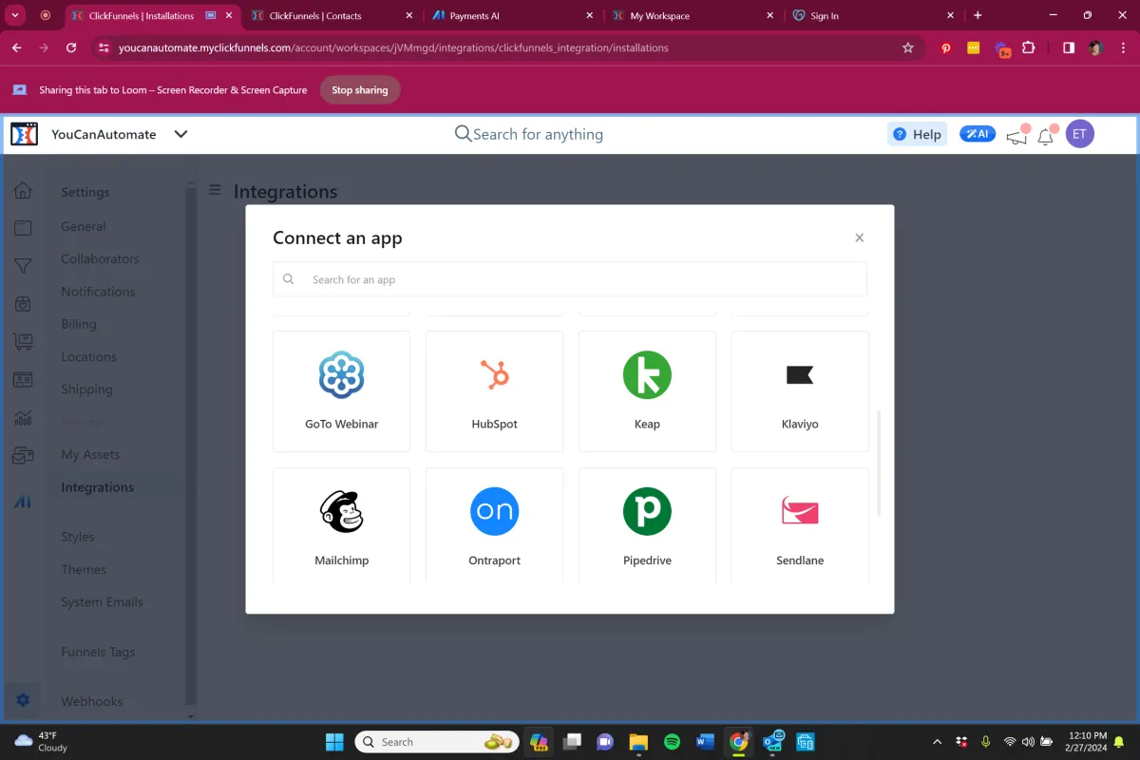Click the ClickFunnels logo in header

pyautogui.click(x=24, y=134)
